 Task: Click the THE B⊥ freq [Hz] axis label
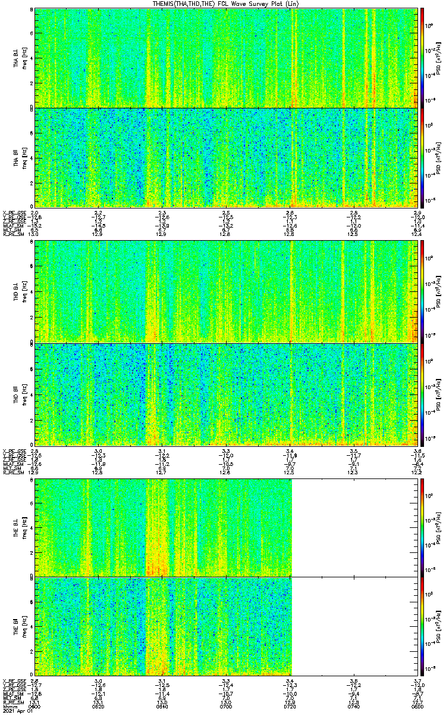coord(25,528)
